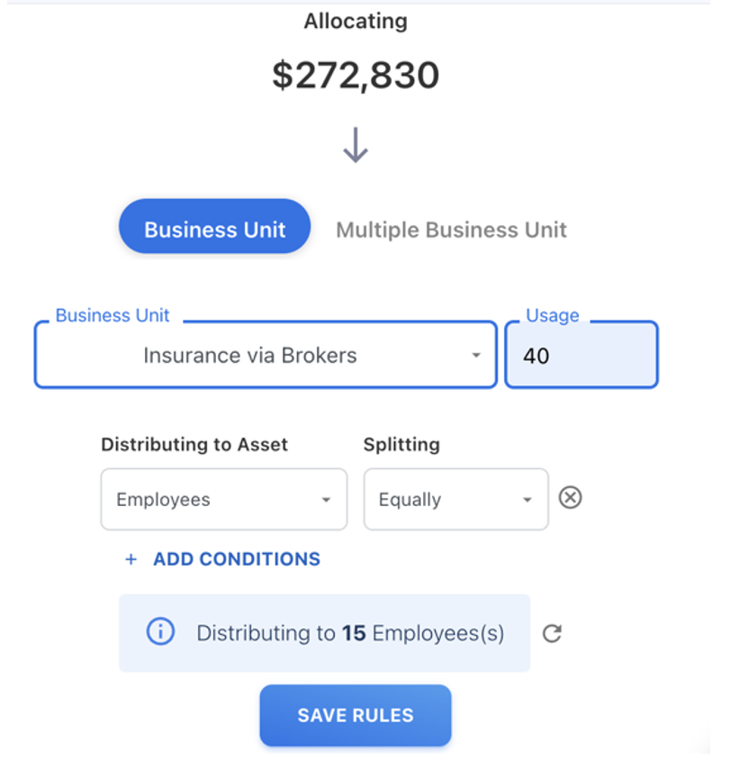Click the caret arrow in Equally field

point(528,500)
